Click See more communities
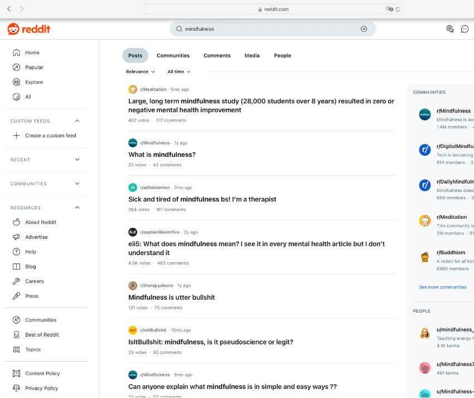 [443, 287]
